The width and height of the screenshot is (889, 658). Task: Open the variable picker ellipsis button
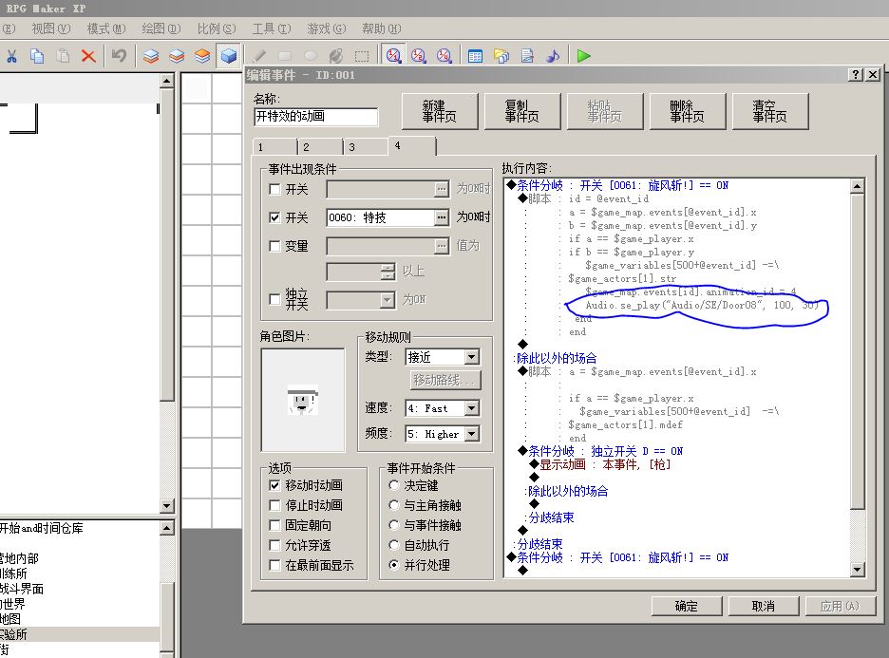pos(441,246)
